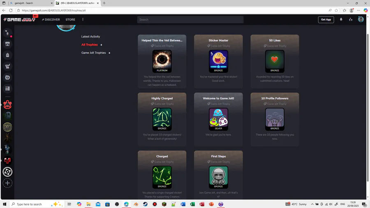Click the address bar URL
The width and height of the screenshot is (370, 208).
(x=54, y=10)
